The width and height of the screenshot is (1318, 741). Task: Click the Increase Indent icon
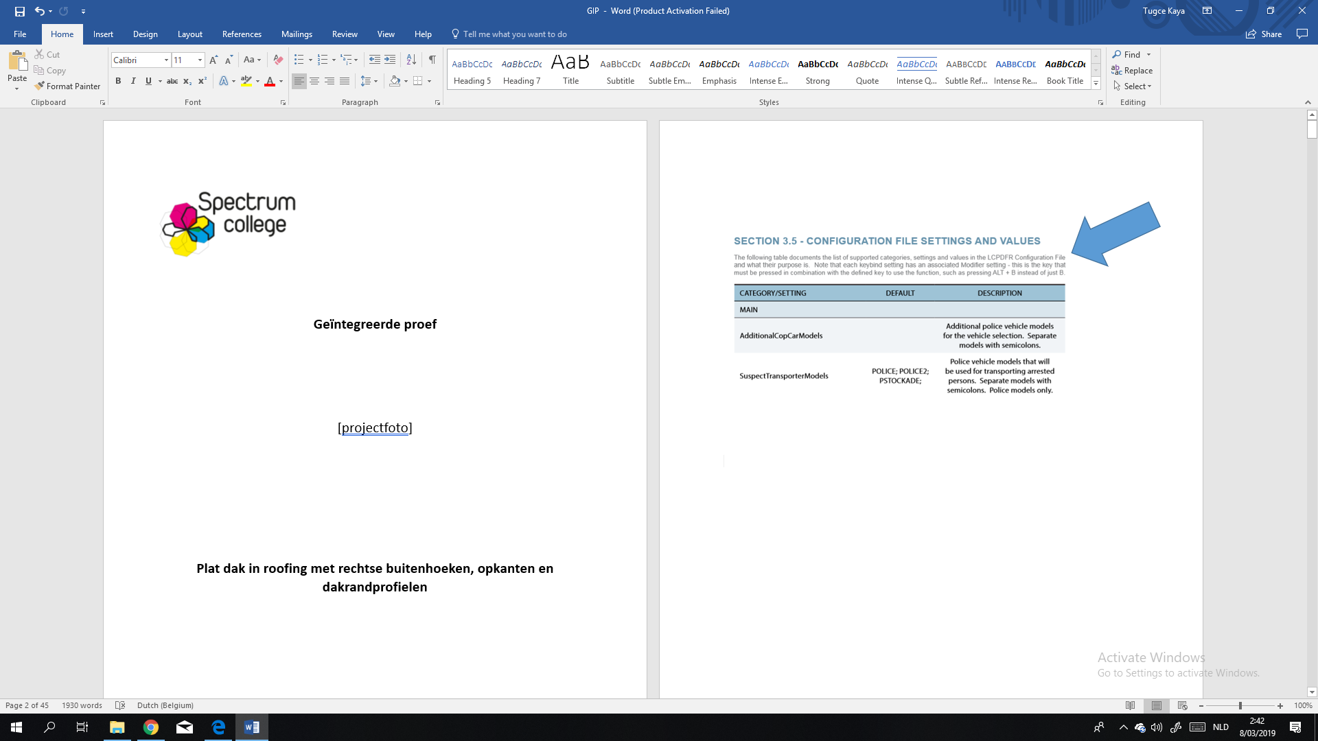[390, 60]
